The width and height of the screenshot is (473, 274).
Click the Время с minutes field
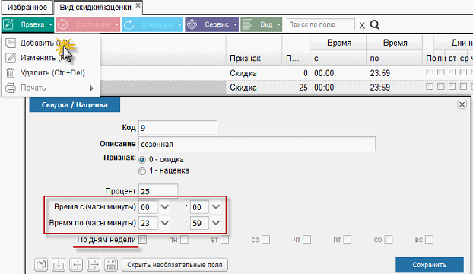pos(199,207)
